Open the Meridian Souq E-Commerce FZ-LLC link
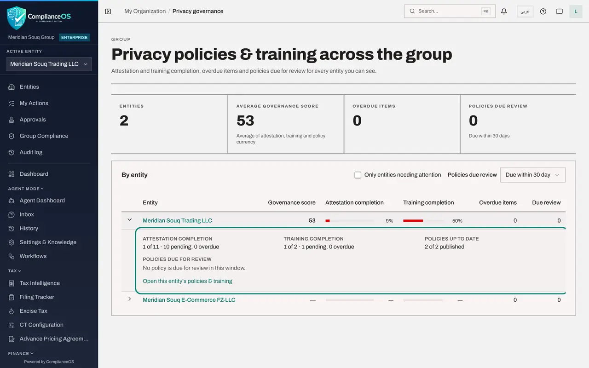The image size is (589, 368). click(189, 300)
